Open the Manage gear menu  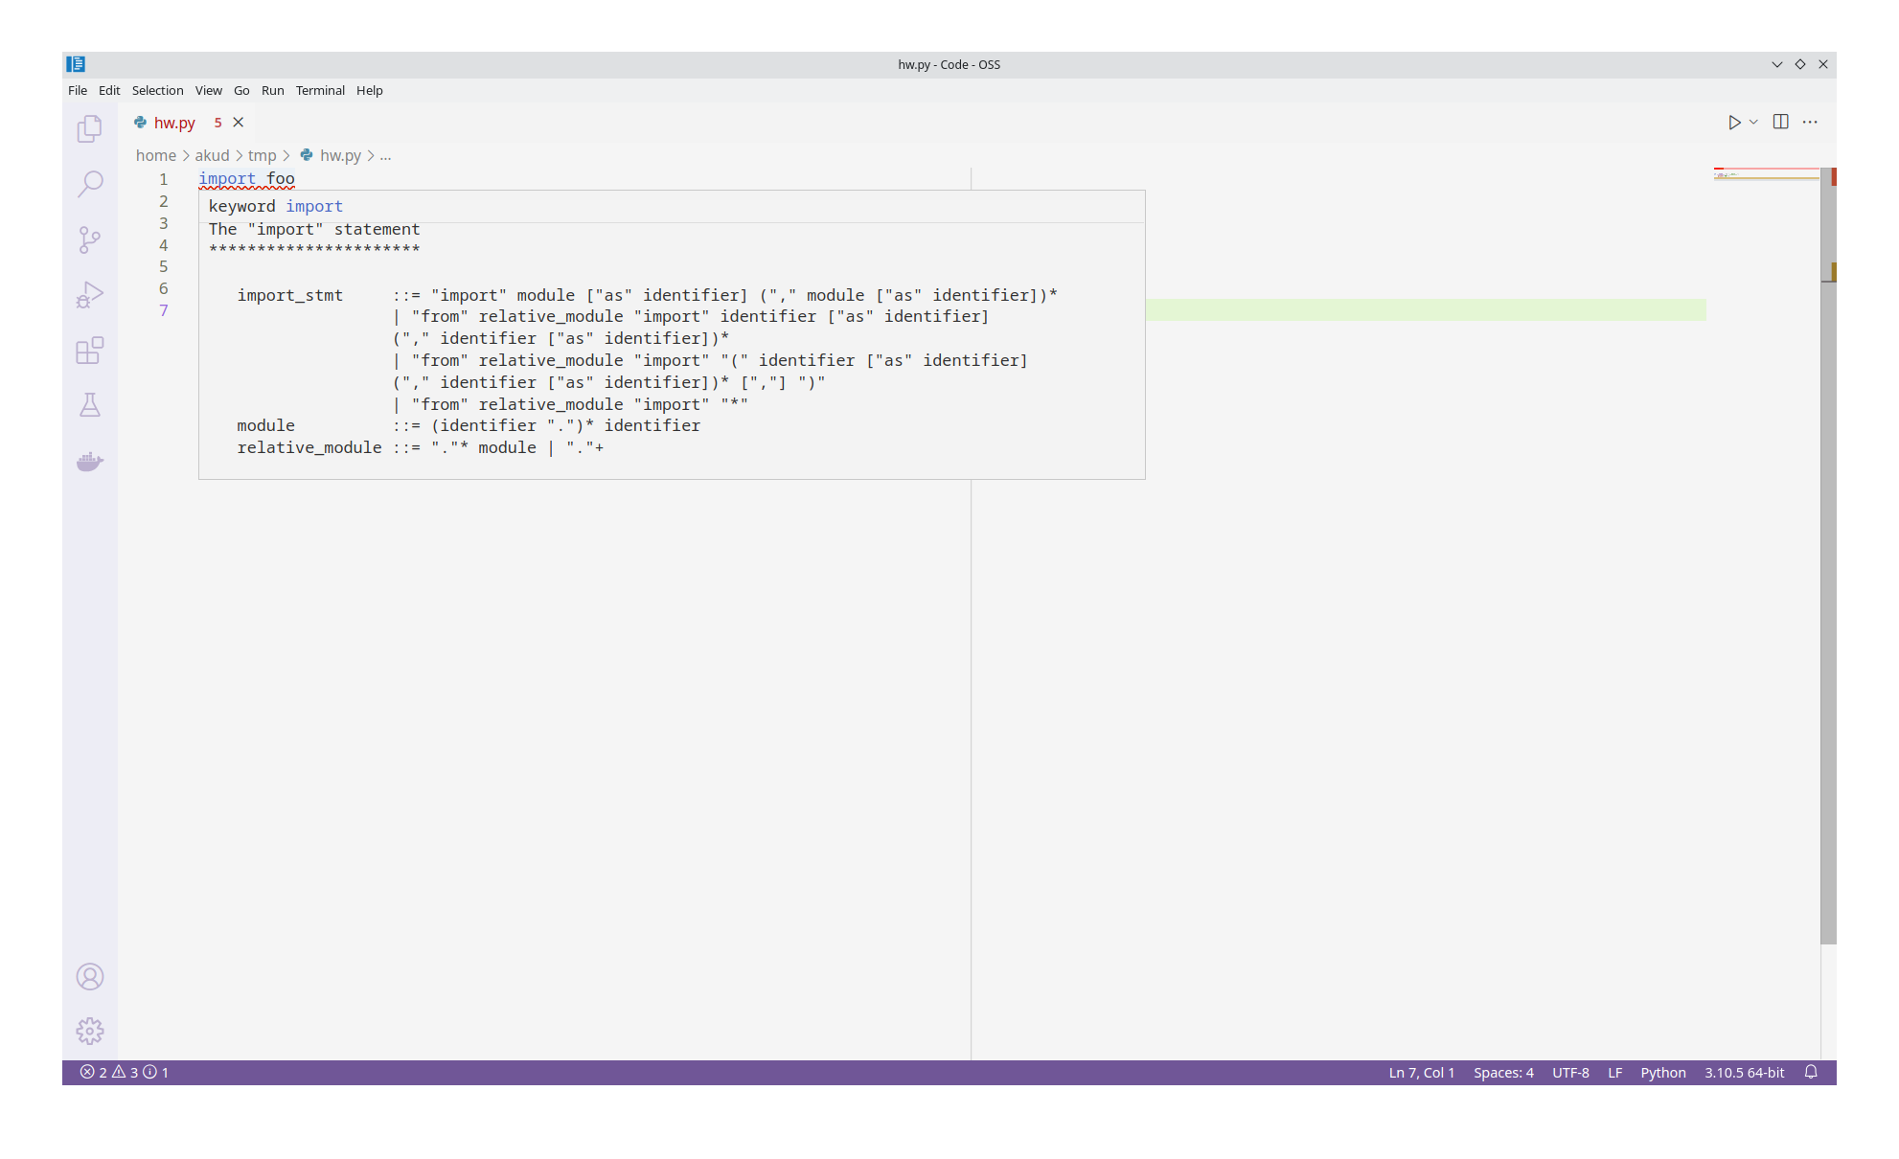coord(90,1032)
